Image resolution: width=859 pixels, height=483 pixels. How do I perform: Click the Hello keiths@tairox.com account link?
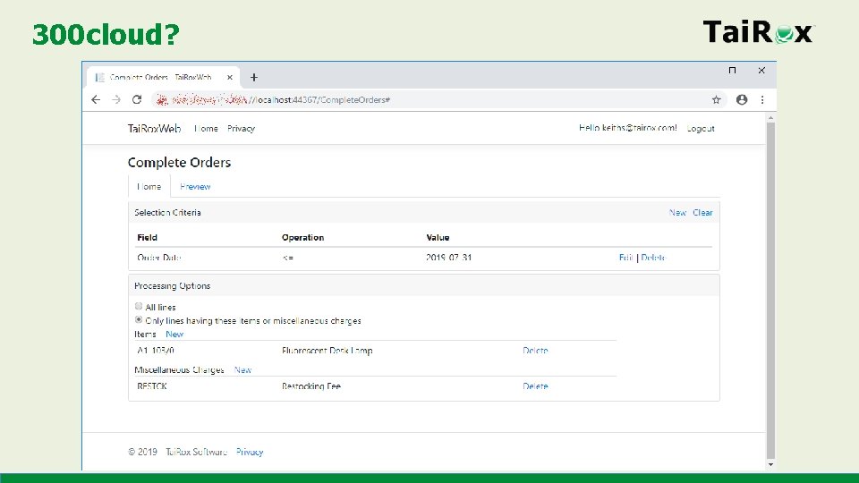pos(628,128)
